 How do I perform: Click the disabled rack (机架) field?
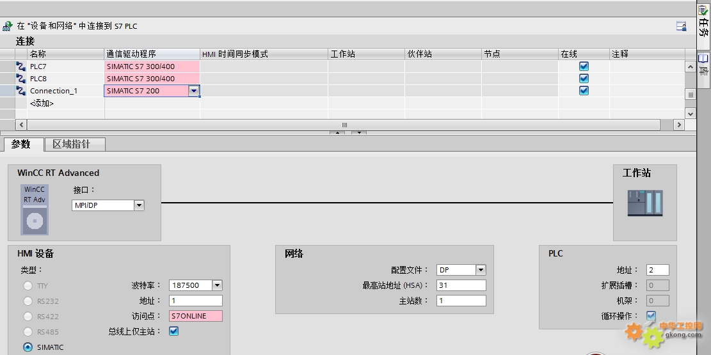658,301
